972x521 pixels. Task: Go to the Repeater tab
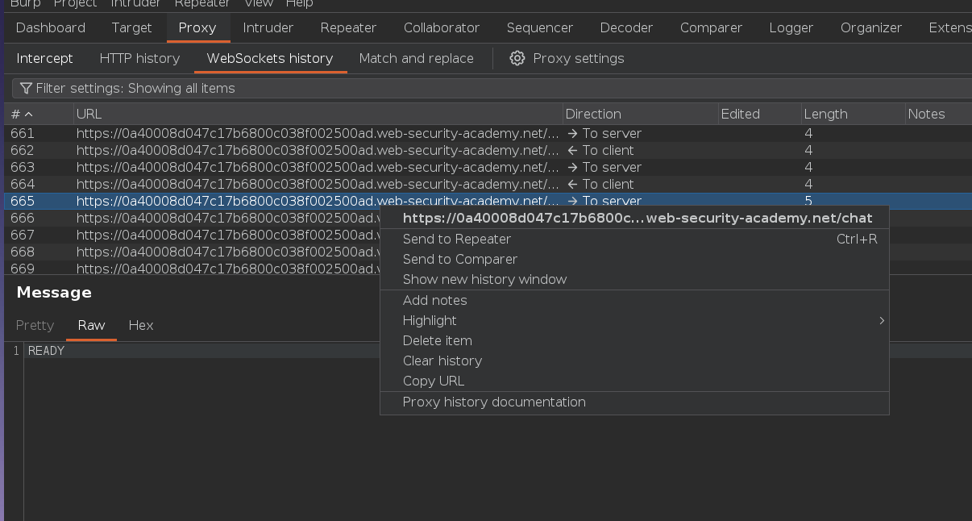(x=348, y=27)
